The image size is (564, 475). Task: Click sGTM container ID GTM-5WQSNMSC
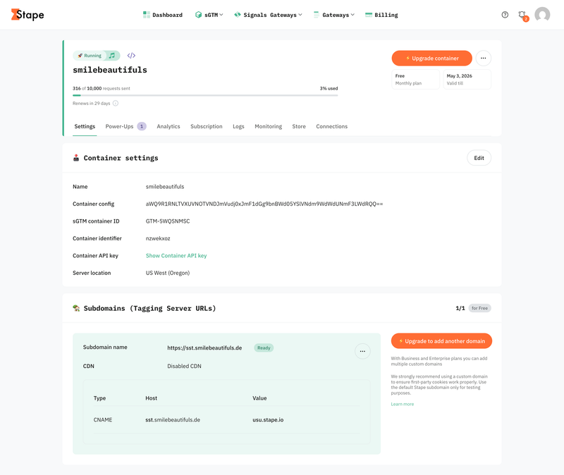[x=168, y=221]
